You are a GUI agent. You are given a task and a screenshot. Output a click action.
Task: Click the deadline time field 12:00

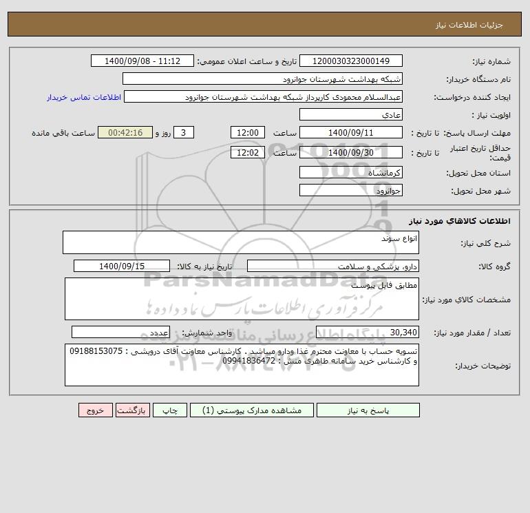[248, 133]
